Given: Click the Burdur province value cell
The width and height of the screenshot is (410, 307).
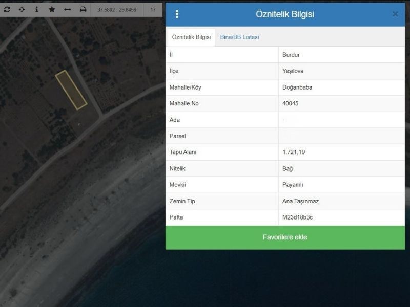Looking at the screenshot, I should tap(291, 55).
